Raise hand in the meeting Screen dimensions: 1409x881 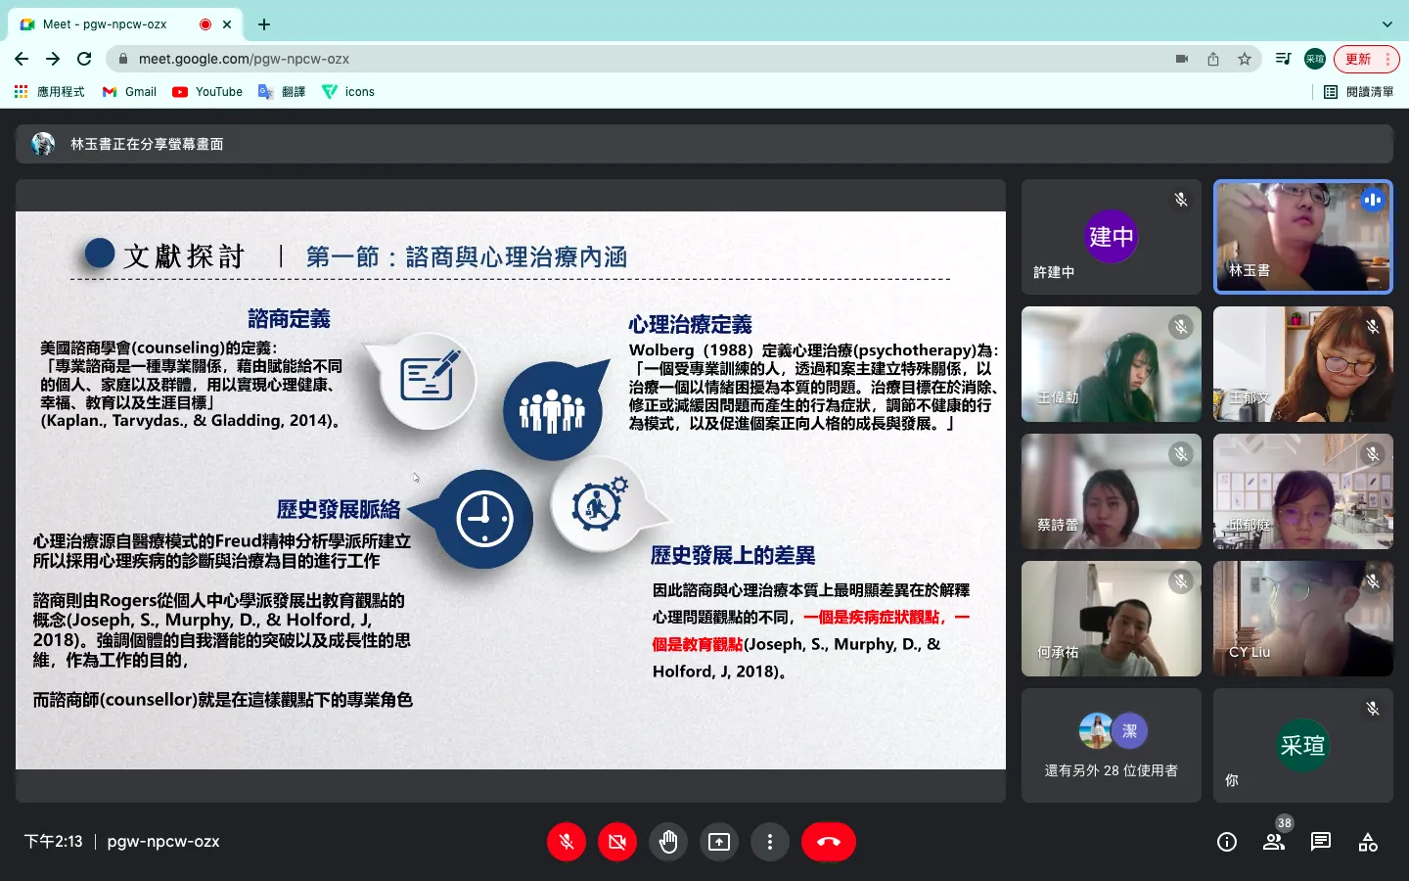(x=668, y=842)
